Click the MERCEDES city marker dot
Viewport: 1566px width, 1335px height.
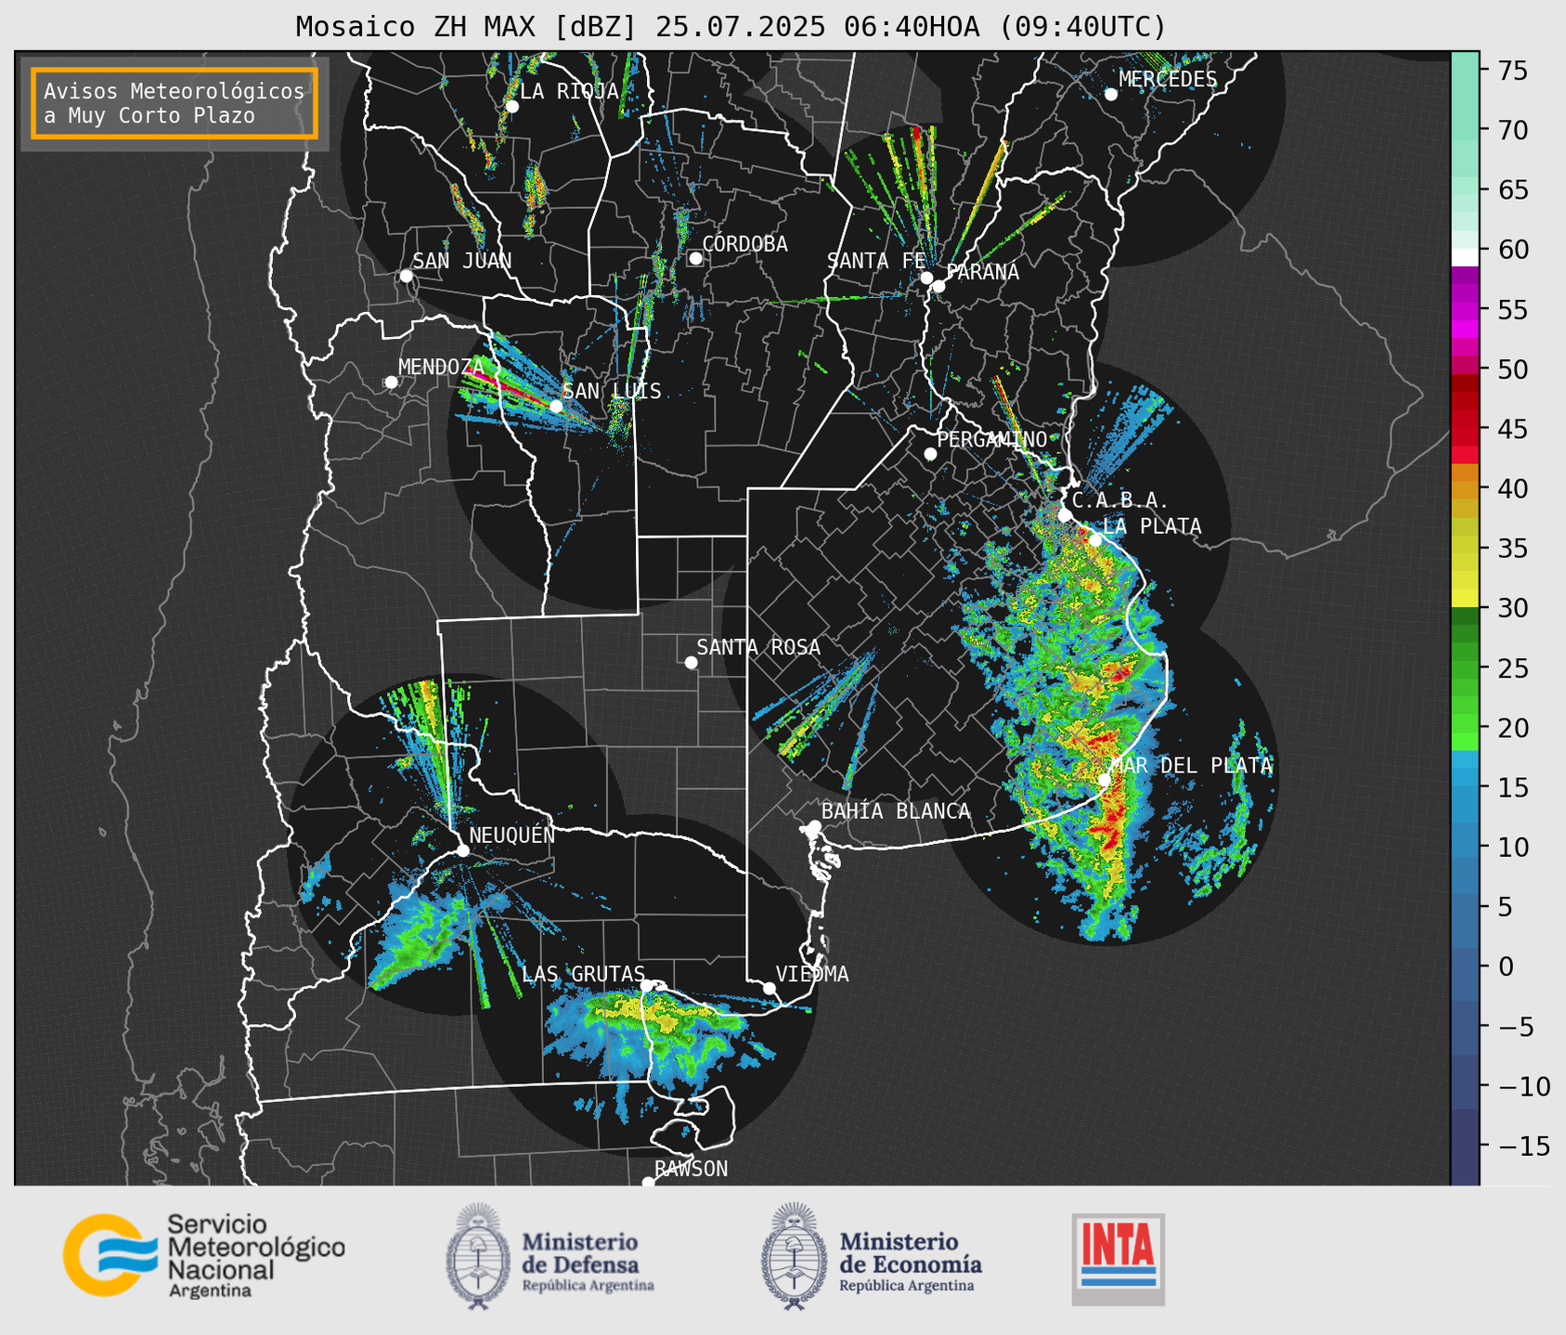pyautogui.click(x=1111, y=95)
